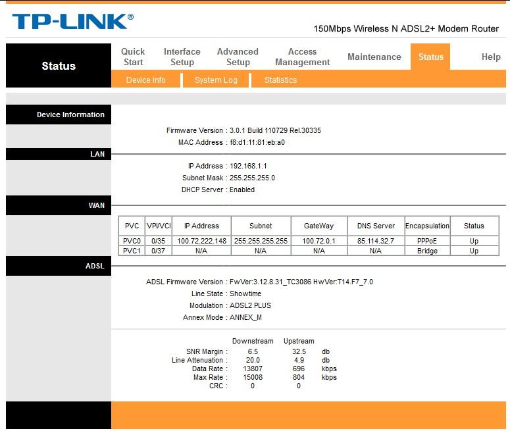Click WAN IP address 100.72.222.148

201,241
